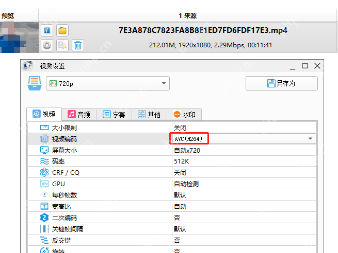The height and width of the screenshot is (253, 338).
Task: Select the GPU row label
Action: coord(58,184)
